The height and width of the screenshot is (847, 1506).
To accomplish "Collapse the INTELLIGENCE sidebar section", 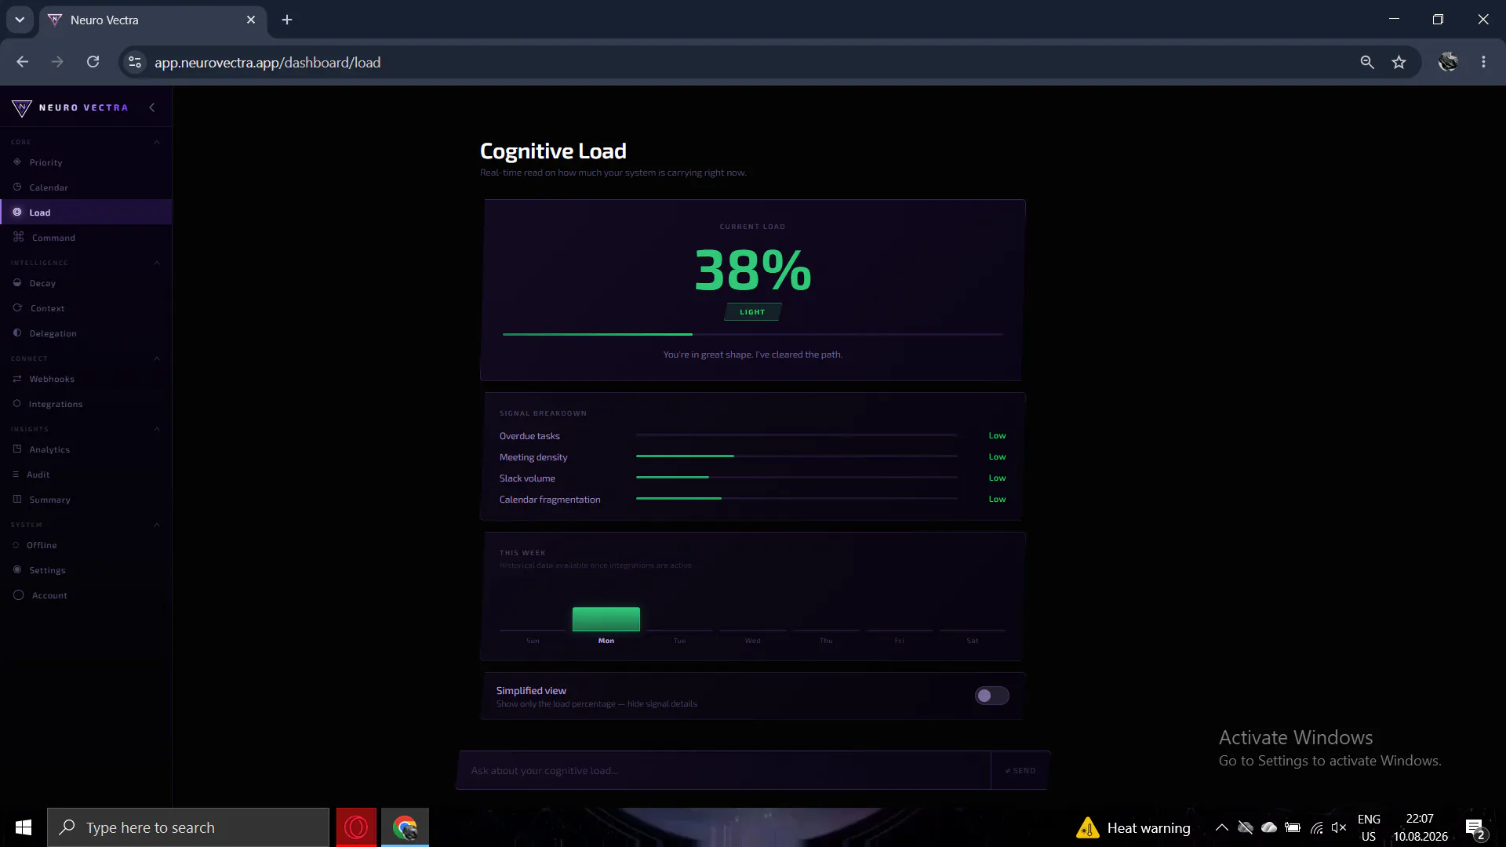I will [x=157, y=263].
